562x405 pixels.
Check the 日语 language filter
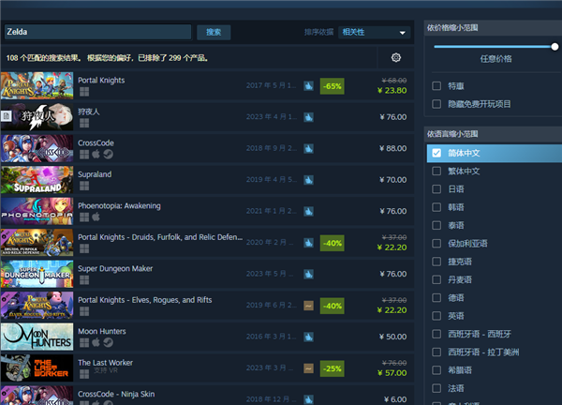[x=436, y=188]
